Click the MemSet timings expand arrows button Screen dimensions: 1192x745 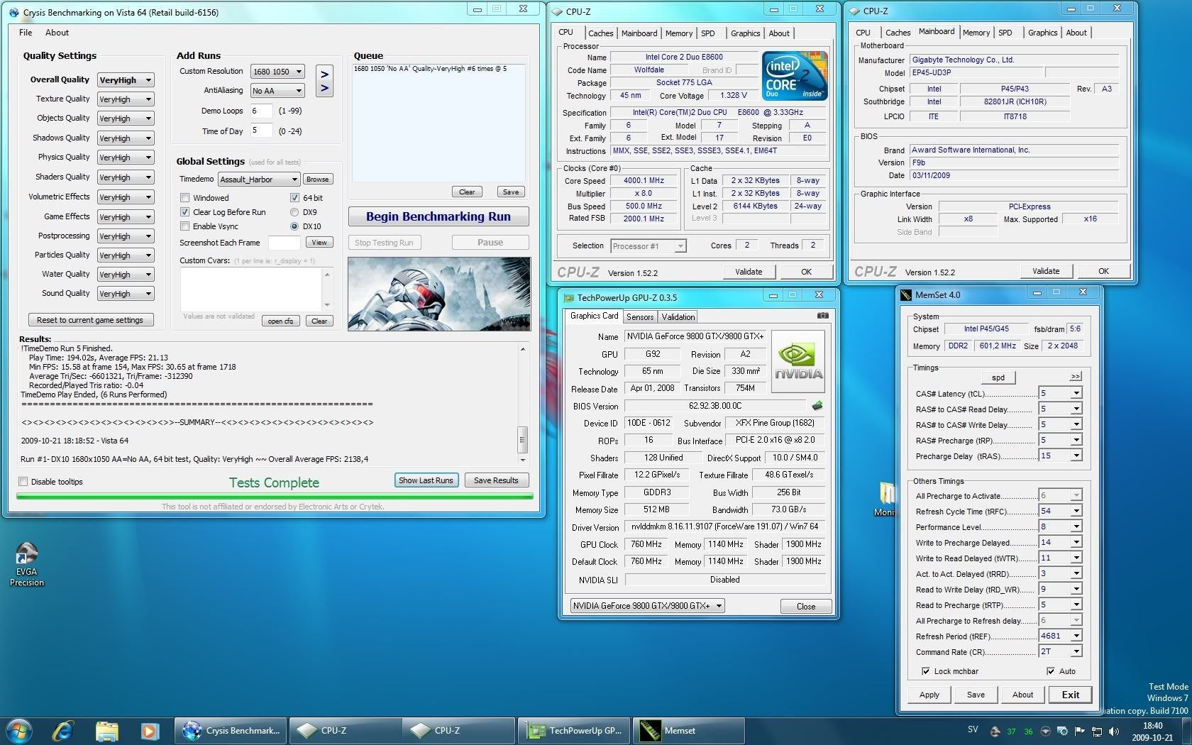click(x=1076, y=377)
